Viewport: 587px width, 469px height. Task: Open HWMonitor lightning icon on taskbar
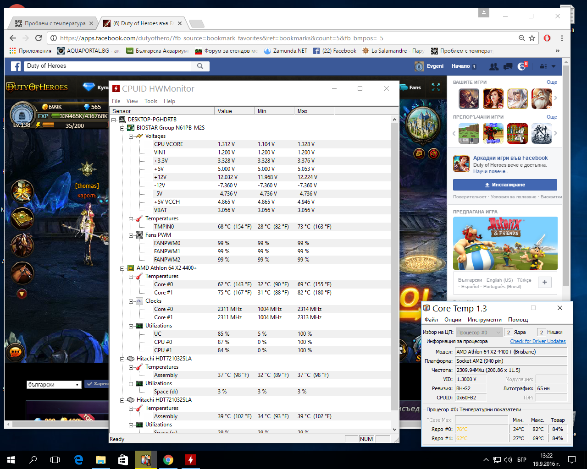click(191, 459)
